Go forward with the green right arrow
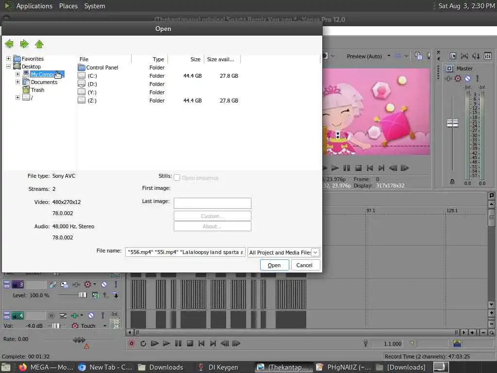The image size is (497, 373). point(24,44)
